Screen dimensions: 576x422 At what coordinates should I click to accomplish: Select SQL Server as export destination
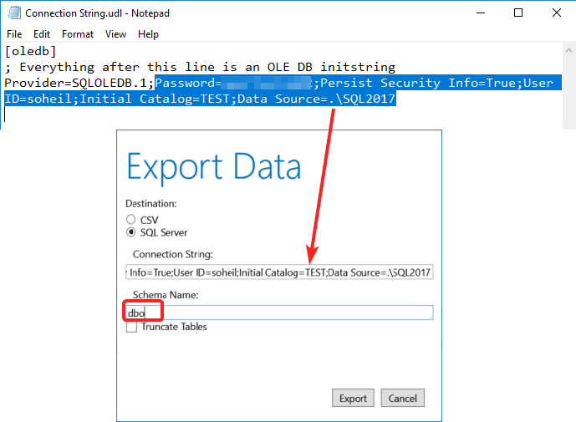[x=130, y=232]
